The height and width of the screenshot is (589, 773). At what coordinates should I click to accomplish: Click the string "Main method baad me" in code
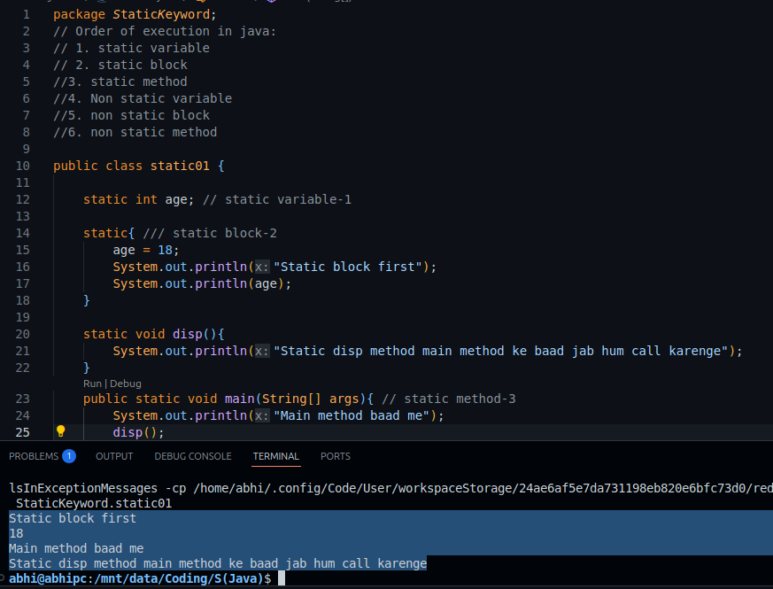352,415
